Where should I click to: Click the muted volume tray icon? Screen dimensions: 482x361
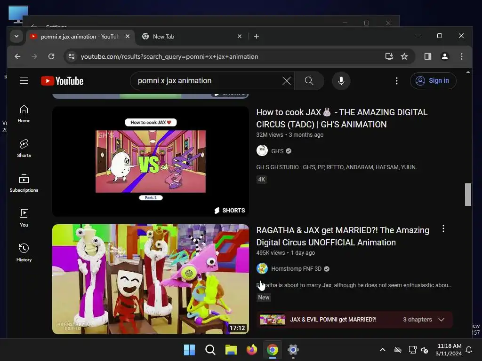425,350
